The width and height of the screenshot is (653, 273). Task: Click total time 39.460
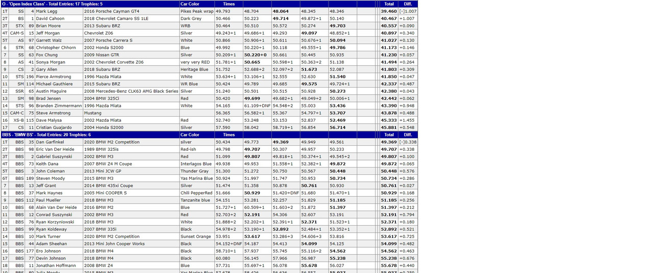[x=389, y=11]
